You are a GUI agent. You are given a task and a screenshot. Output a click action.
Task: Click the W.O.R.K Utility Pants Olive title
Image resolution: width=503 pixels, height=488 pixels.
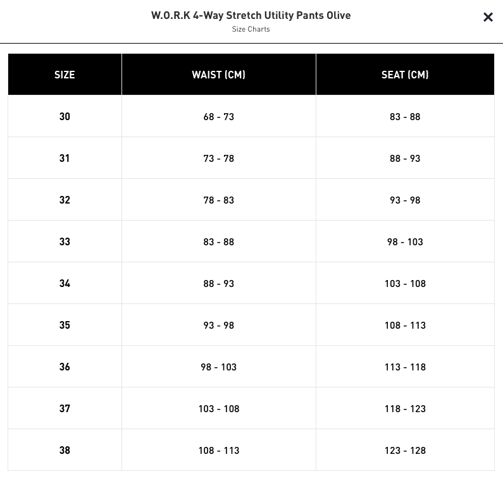(x=251, y=15)
